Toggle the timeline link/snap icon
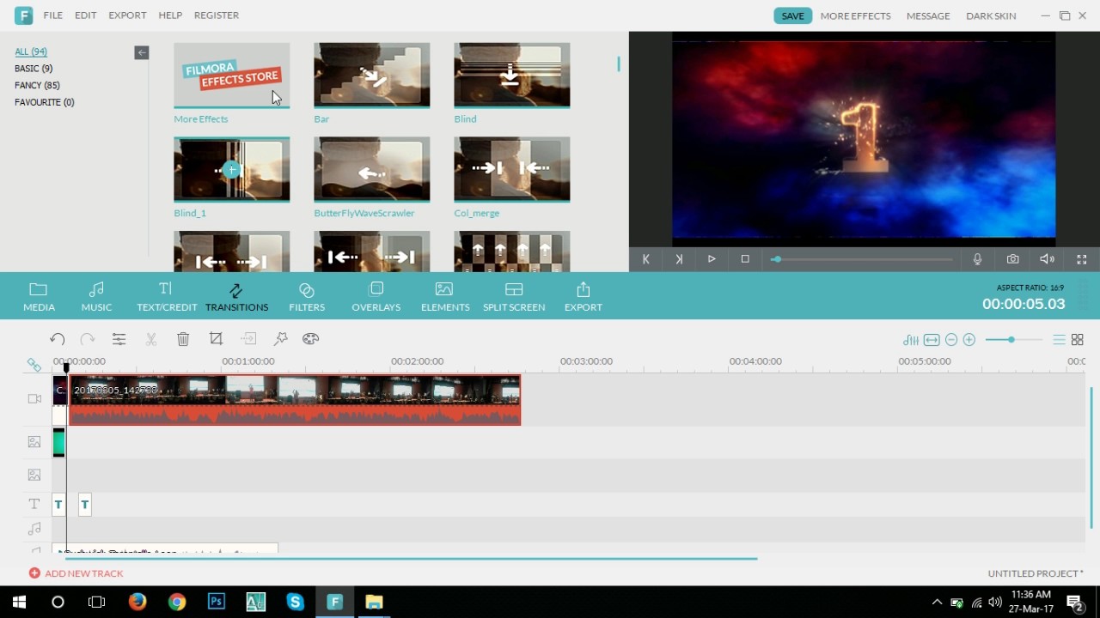The width and height of the screenshot is (1100, 618). pos(34,365)
